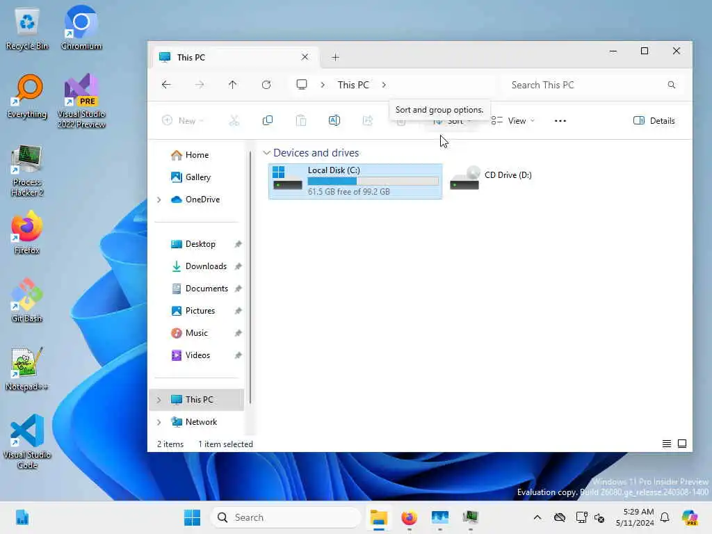Expand the Network tree node

pos(159,422)
